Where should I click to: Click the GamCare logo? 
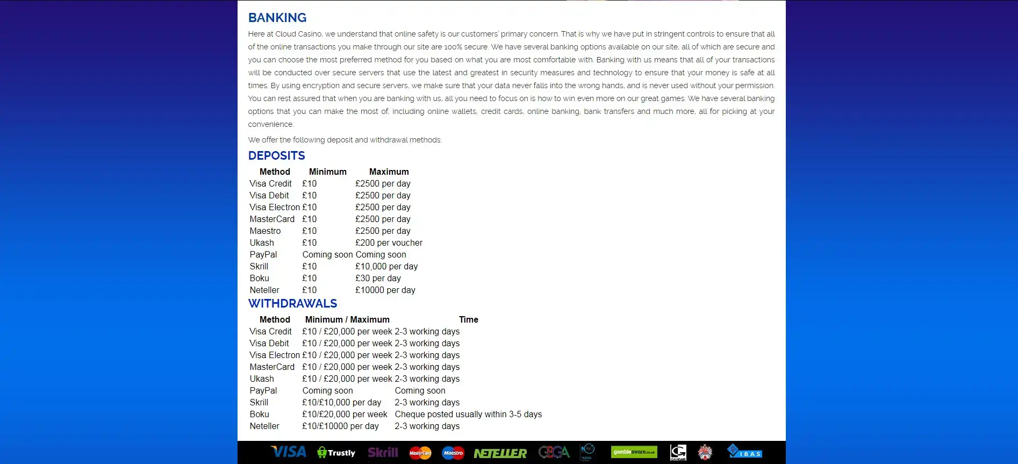[x=678, y=453]
